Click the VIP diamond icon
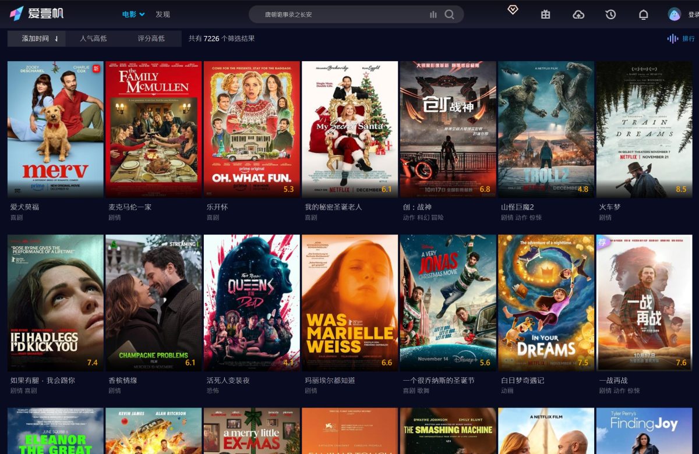This screenshot has width=699, height=454. click(513, 10)
